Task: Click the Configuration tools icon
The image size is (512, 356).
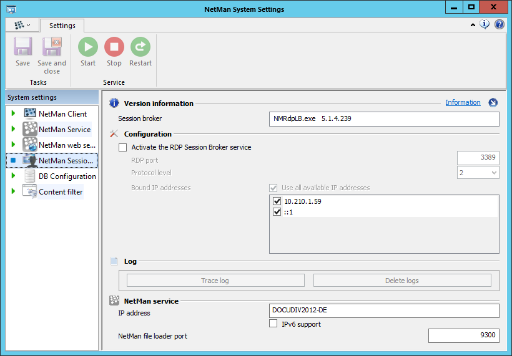Action: click(114, 133)
